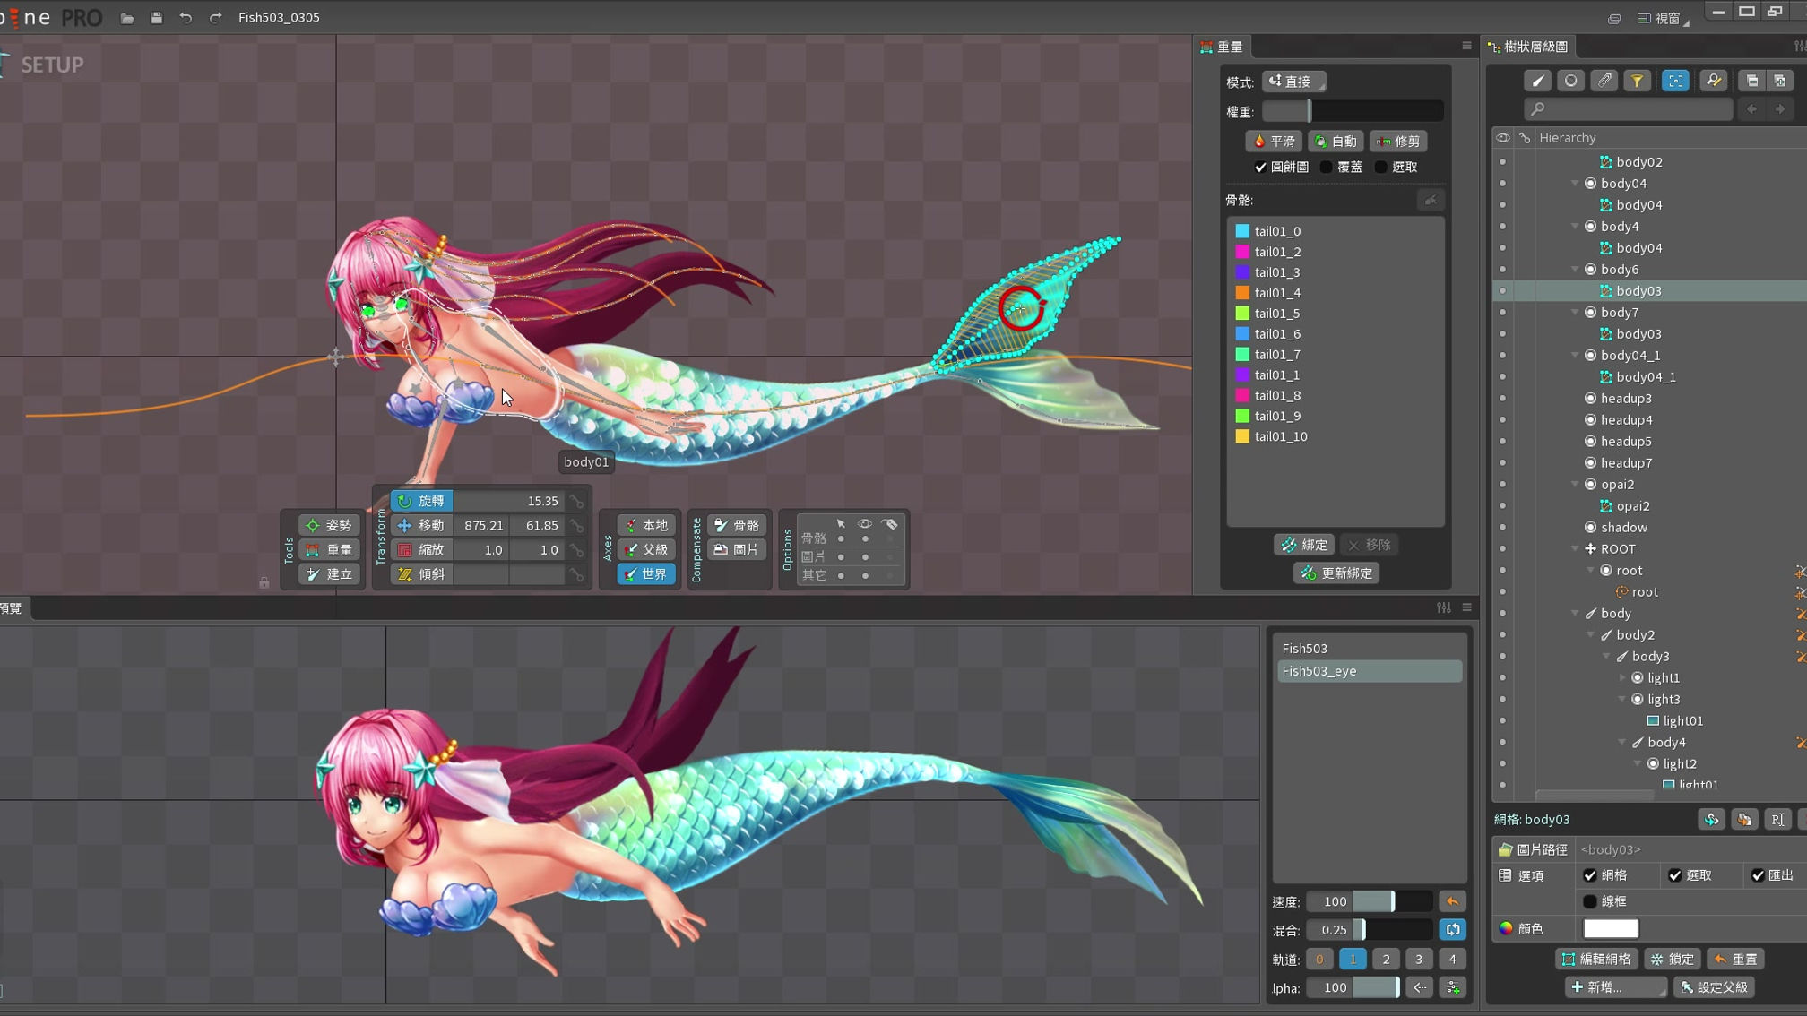Expand all tree nodes icon
Screen dimensions: 1807x1016
tap(1780, 81)
